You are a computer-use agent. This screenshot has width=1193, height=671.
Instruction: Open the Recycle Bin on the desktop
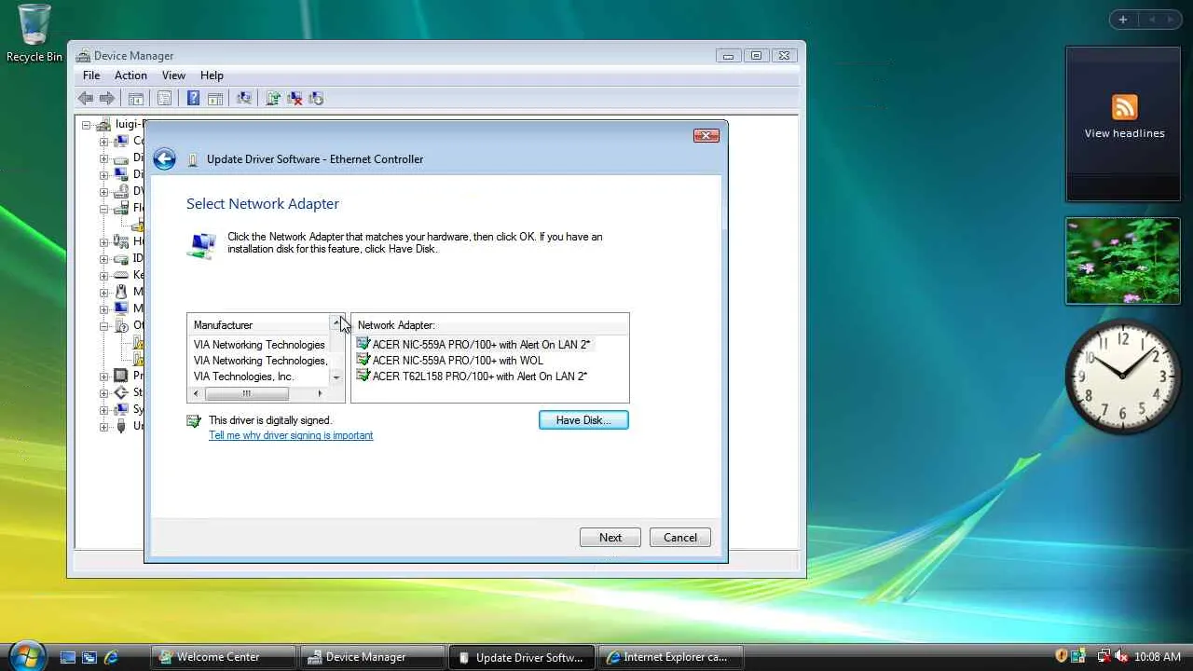pyautogui.click(x=34, y=34)
